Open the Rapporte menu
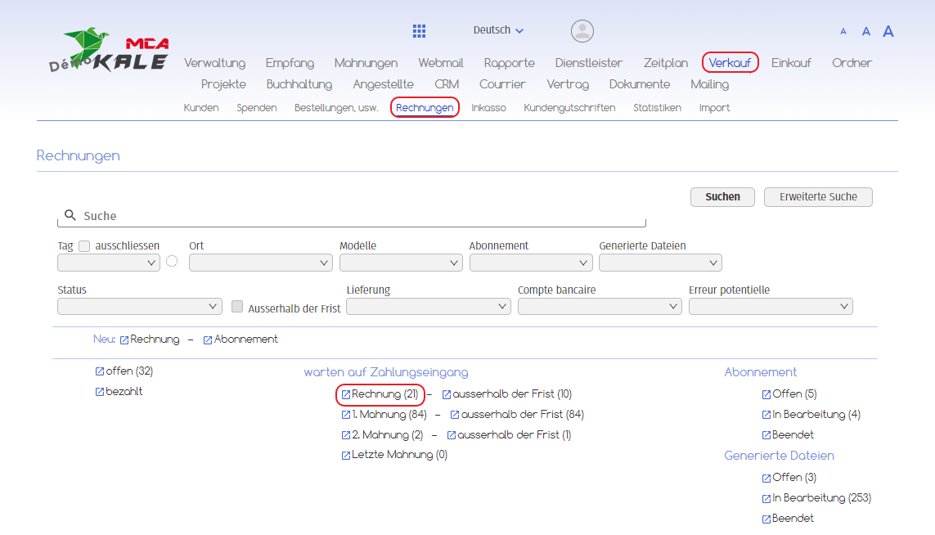 click(510, 63)
